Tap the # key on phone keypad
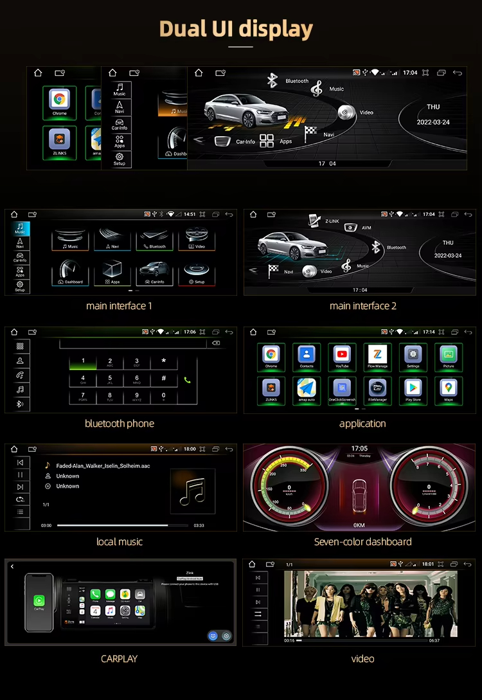 (x=163, y=379)
